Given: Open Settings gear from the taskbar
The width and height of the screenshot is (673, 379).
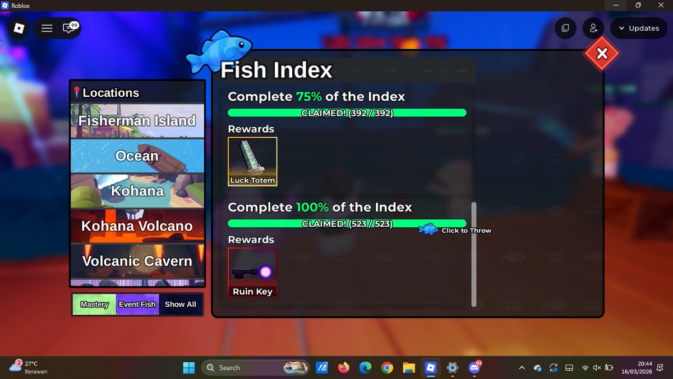Looking at the screenshot, I should [453, 368].
